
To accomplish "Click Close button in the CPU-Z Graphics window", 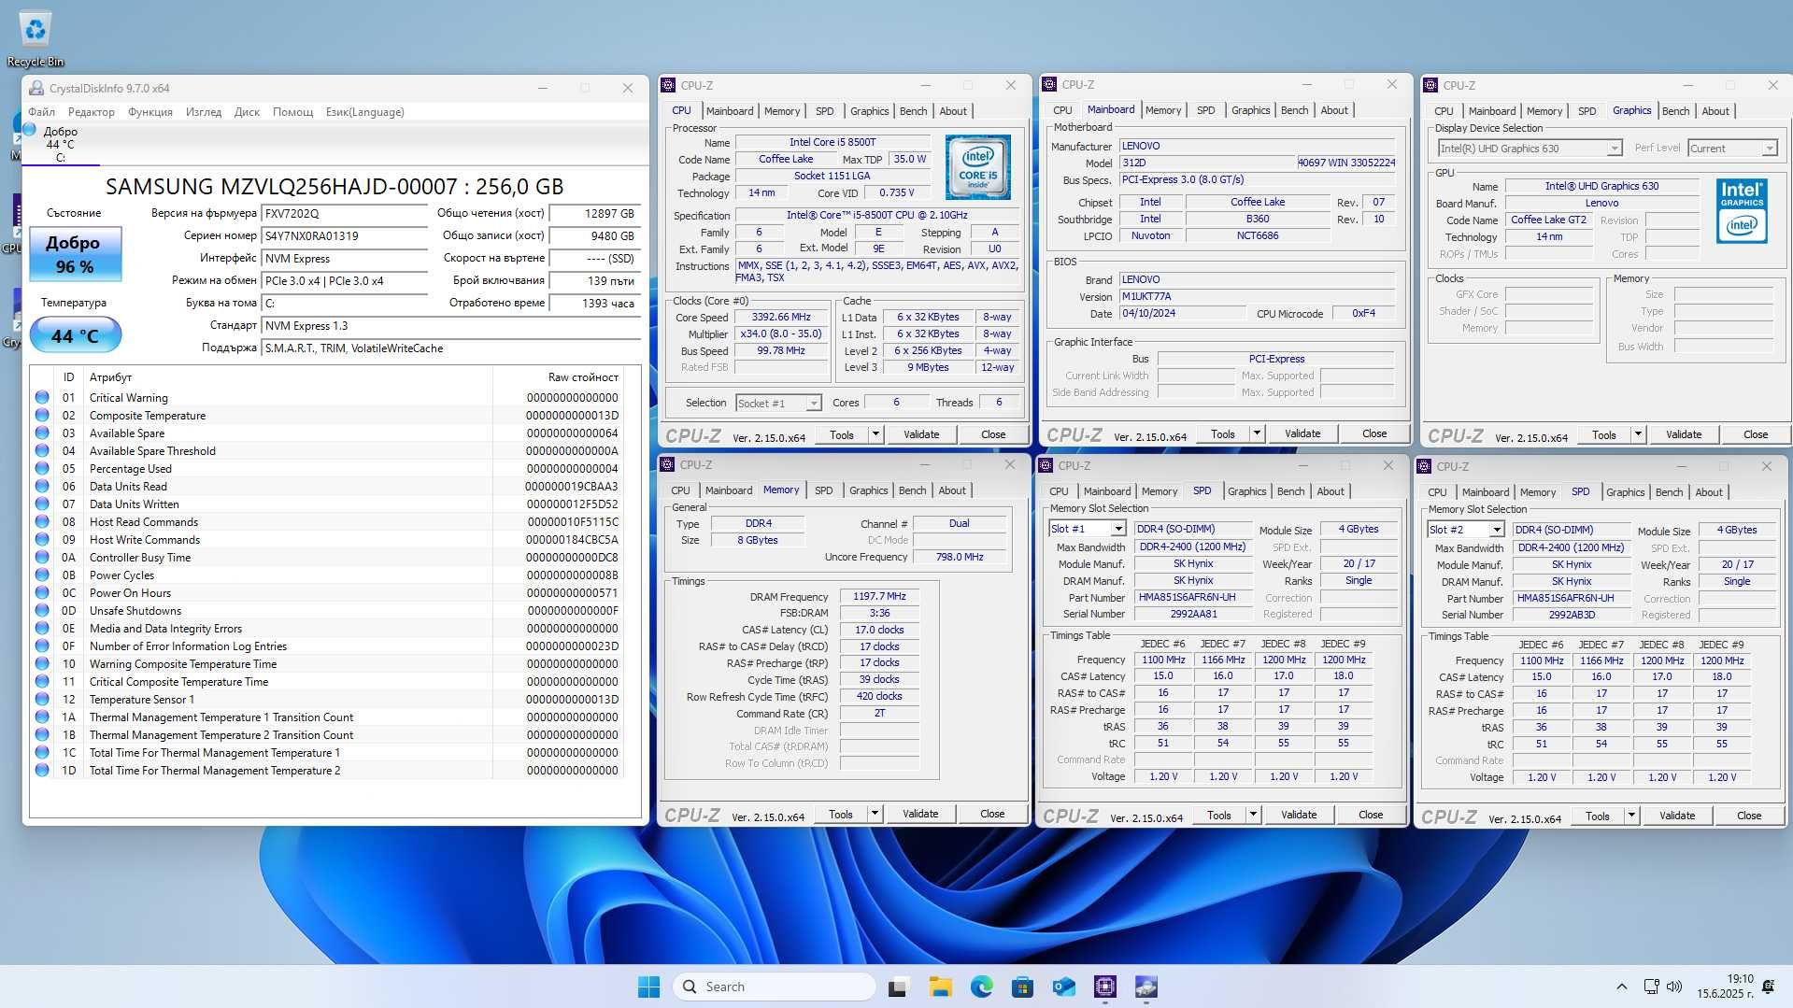I will click(x=1756, y=434).
